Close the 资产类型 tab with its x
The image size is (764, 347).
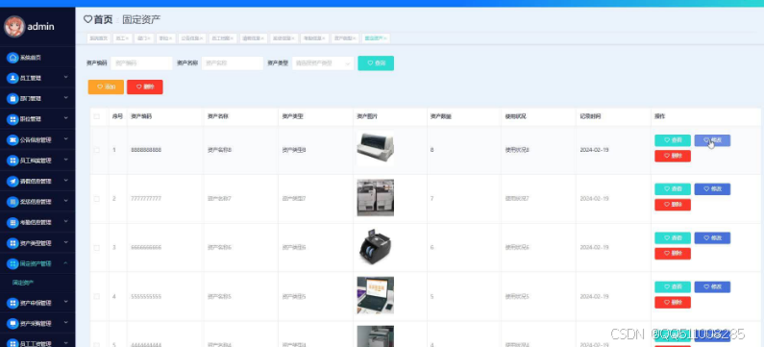355,38
